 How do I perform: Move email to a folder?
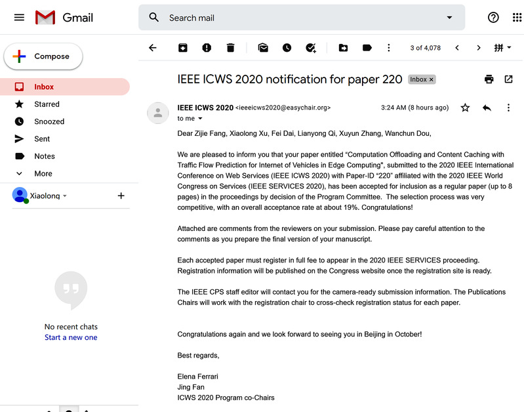343,48
